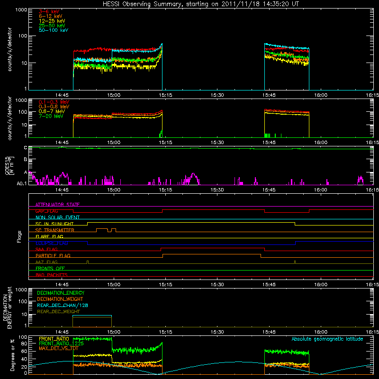Pick the SC_IN_SUNLIGHT flag label
The width and height of the screenshot is (379, 379).
coord(54,224)
